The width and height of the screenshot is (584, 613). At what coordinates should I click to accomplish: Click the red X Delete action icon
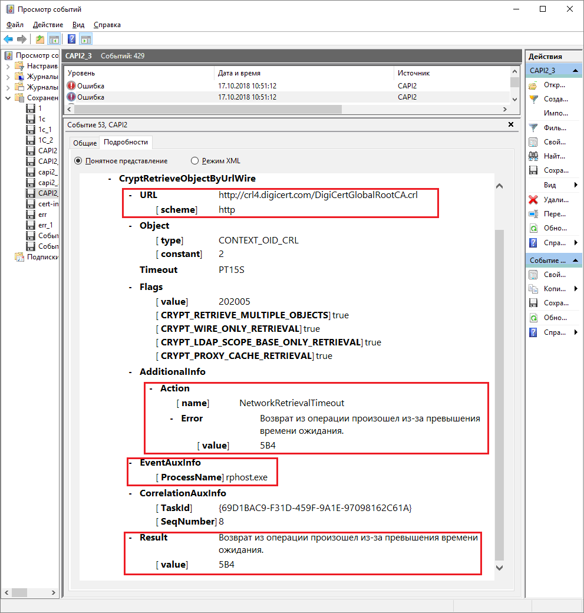[x=533, y=200]
